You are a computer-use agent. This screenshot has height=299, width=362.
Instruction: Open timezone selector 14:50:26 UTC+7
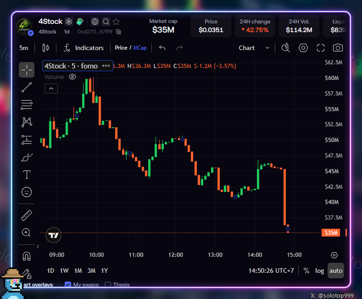(x=271, y=271)
